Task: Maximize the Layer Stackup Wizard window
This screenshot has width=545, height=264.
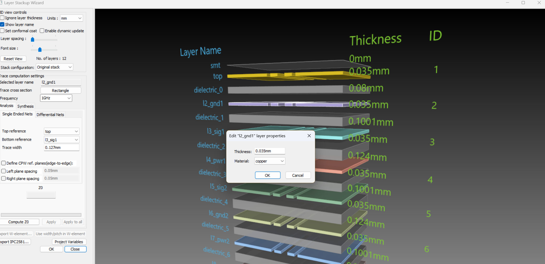Action: pos(523,3)
